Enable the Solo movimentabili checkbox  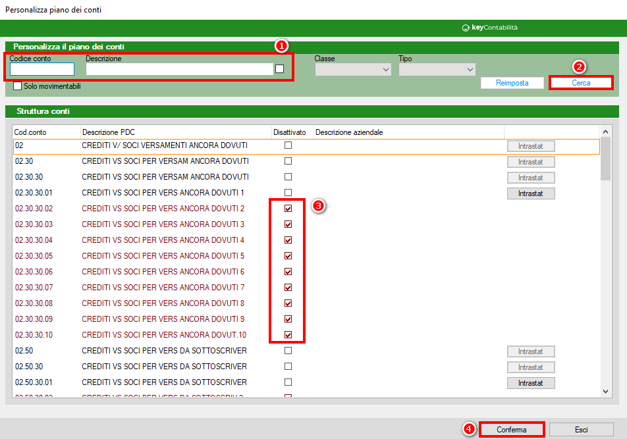(x=18, y=86)
